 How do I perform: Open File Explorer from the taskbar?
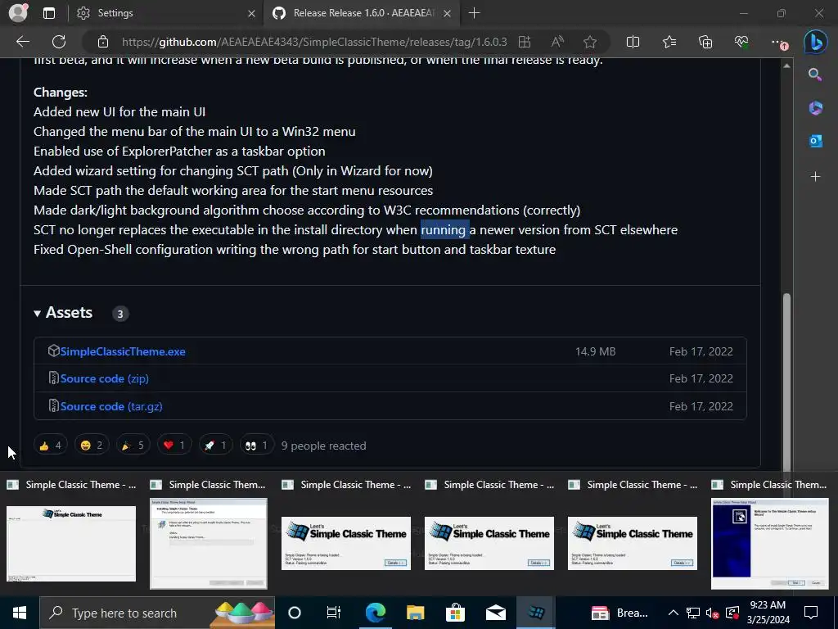[415, 613]
